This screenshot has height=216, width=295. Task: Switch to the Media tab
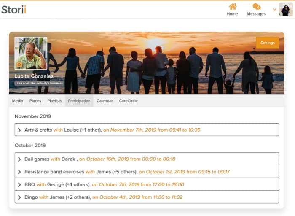pyautogui.click(x=17, y=101)
